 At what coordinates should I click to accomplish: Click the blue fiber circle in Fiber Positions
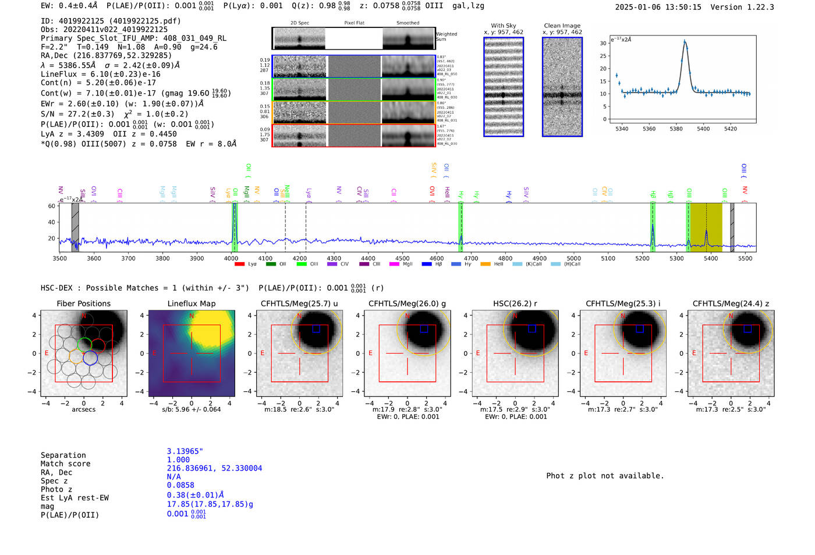pyautogui.click(x=90, y=358)
